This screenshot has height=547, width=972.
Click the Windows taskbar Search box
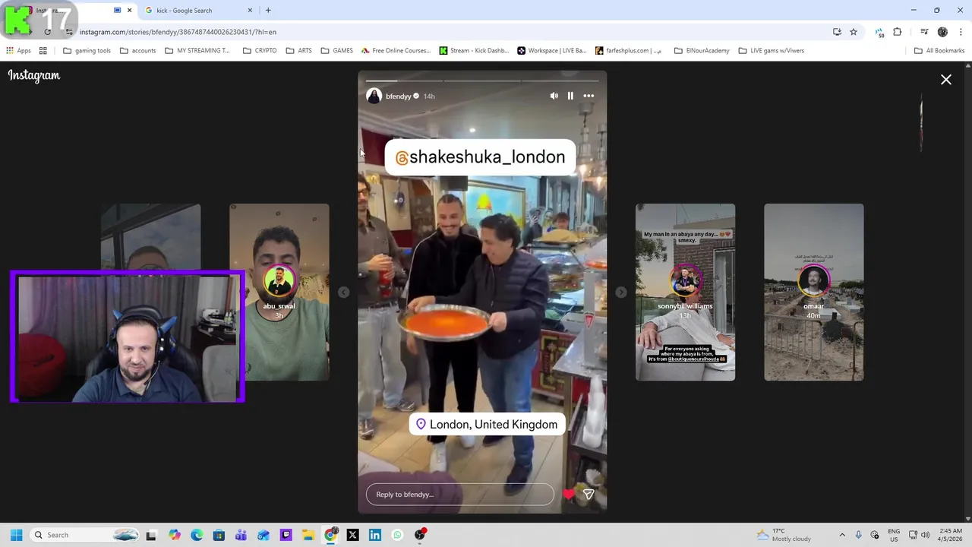[x=85, y=535]
